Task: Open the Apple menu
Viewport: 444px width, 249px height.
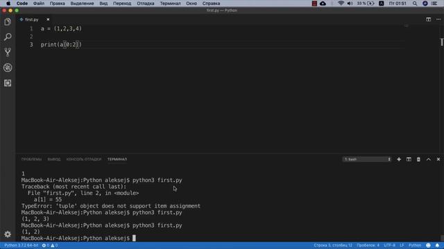Action: 8,3
